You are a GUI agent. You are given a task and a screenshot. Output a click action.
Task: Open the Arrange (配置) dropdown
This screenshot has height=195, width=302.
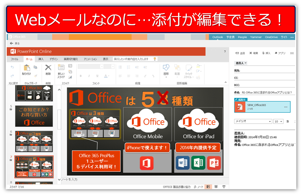coord(177,71)
